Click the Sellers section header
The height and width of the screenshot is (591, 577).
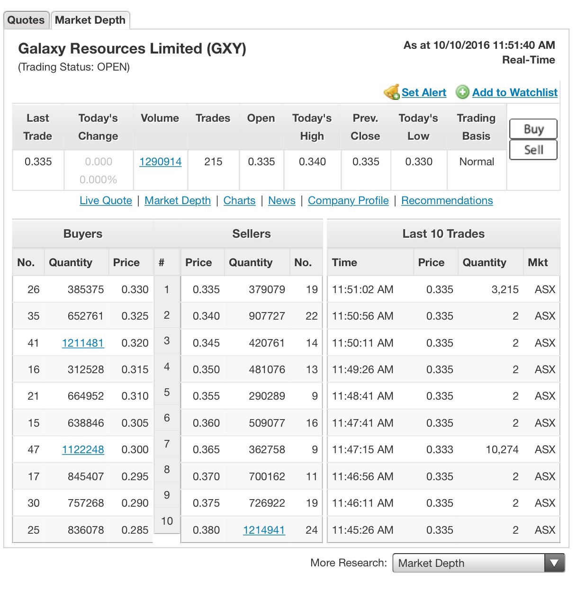coord(252,234)
